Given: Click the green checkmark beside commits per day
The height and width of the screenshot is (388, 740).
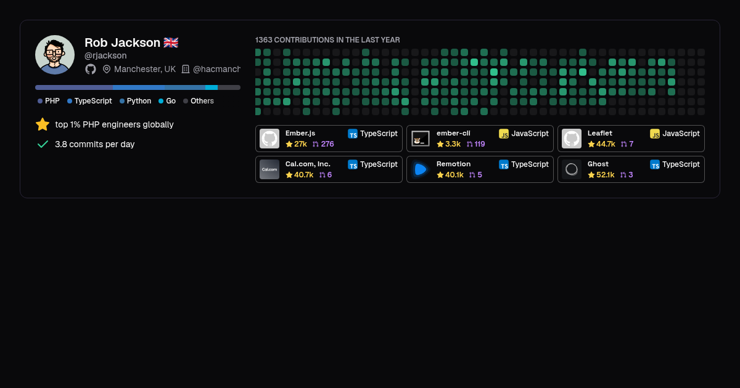Looking at the screenshot, I should tap(43, 144).
